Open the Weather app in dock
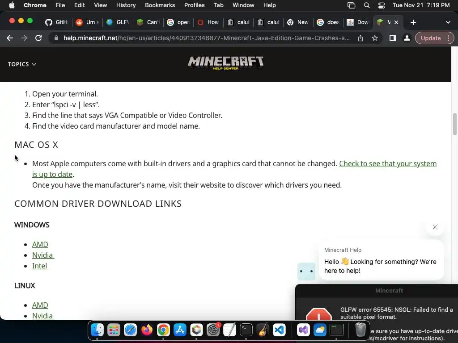The image size is (458, 343). click(x=320, y=330)
